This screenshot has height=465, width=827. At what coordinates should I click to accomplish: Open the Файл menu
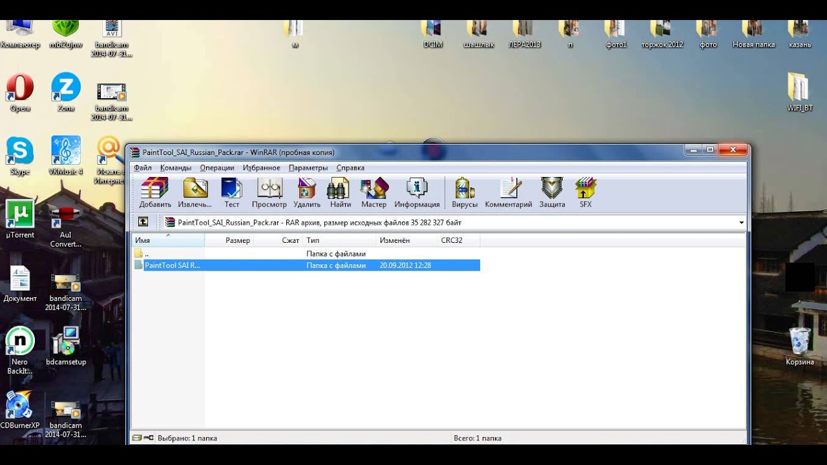(x=143, y=168)
